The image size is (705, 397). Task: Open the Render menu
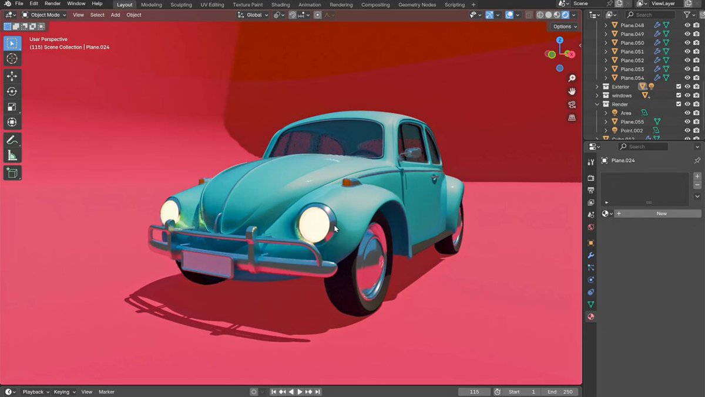pyautogui.click(x=52, y=4)
